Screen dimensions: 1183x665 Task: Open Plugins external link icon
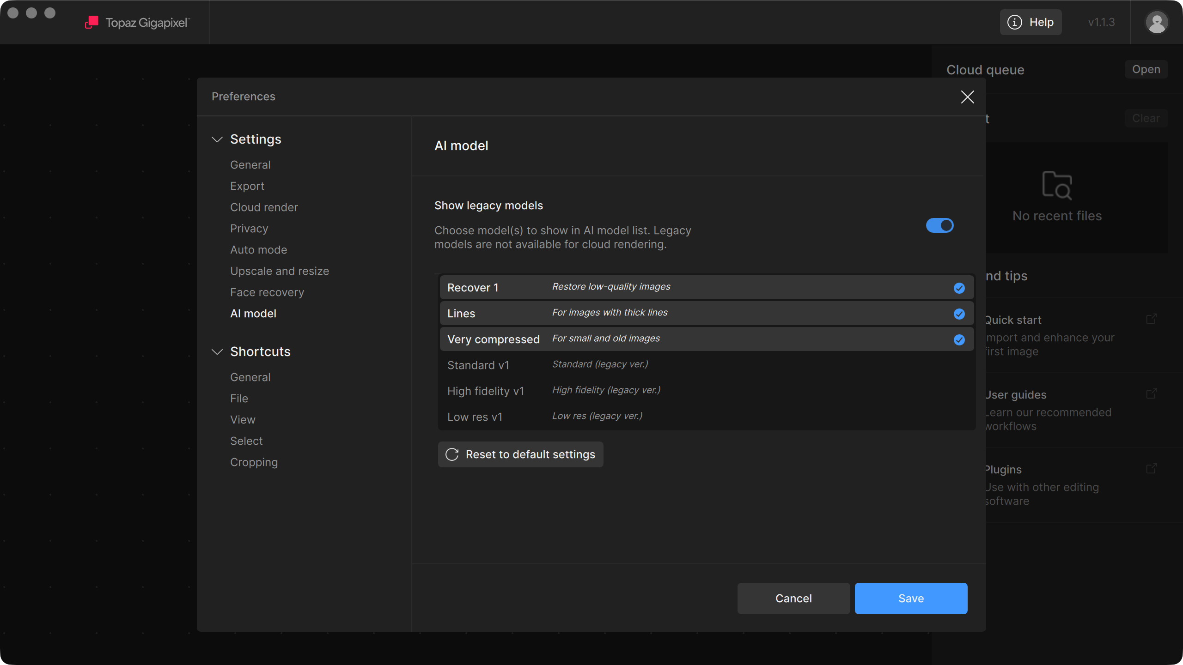pyautogui.click(x=1151, y=469)
